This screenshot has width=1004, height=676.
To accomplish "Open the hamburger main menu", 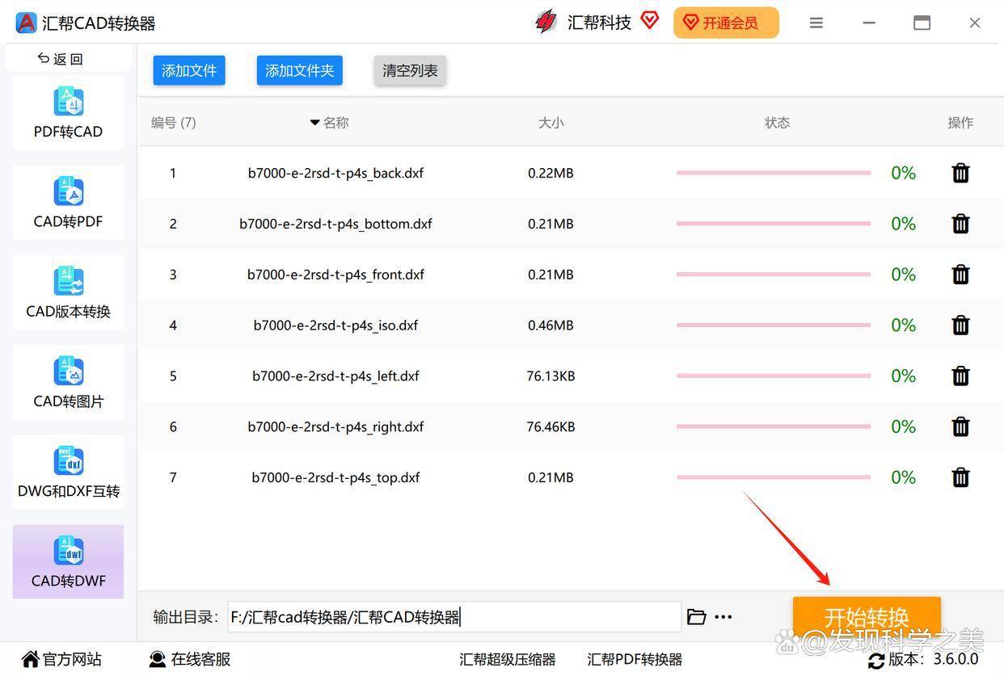I will (x=816, y=23).
